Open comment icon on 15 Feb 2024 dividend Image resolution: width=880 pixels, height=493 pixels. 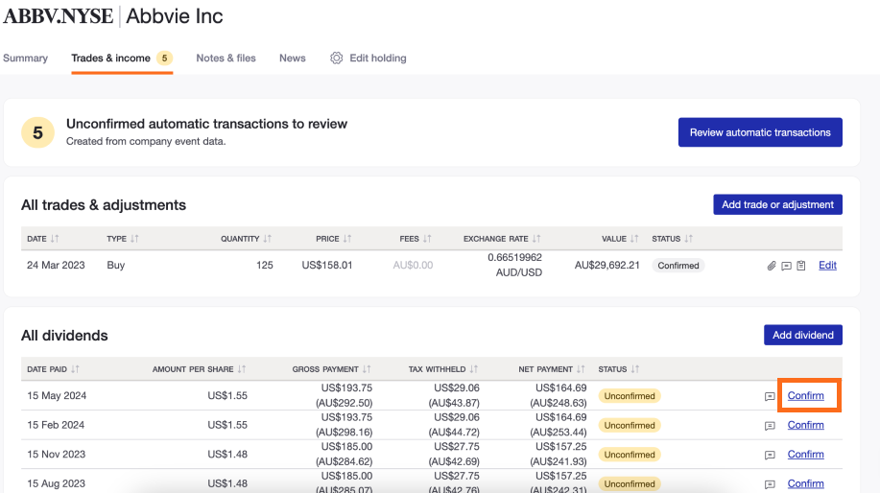[x=770, y=426]
